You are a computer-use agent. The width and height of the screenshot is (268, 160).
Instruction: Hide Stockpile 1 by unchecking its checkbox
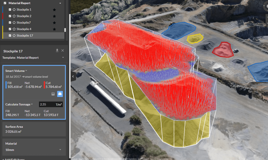(x=10, y=9)
